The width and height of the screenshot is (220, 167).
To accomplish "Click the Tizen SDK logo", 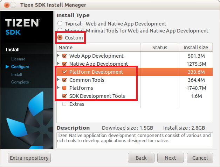I will click(22, 27).
